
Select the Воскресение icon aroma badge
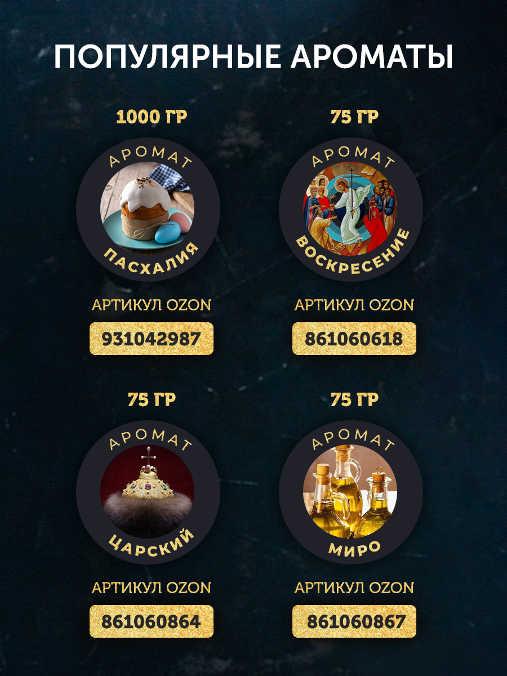click(x=350, y=209)
